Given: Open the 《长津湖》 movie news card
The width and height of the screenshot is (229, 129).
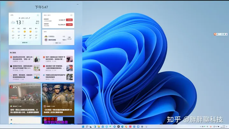Looking at the screenshot, I should pyautogui.click(x=58, y=99).
